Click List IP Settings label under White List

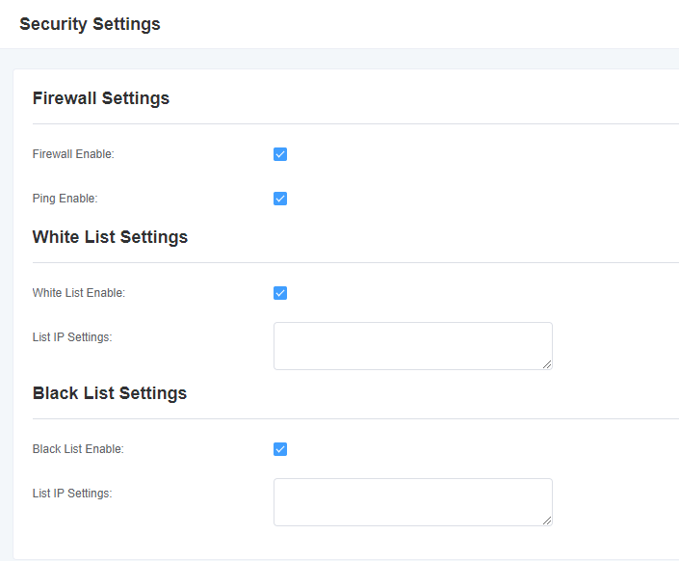coord(72,337)
